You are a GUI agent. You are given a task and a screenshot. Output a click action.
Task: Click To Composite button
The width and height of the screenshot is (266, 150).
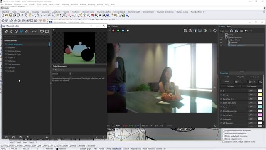click(x=252, y=86)
